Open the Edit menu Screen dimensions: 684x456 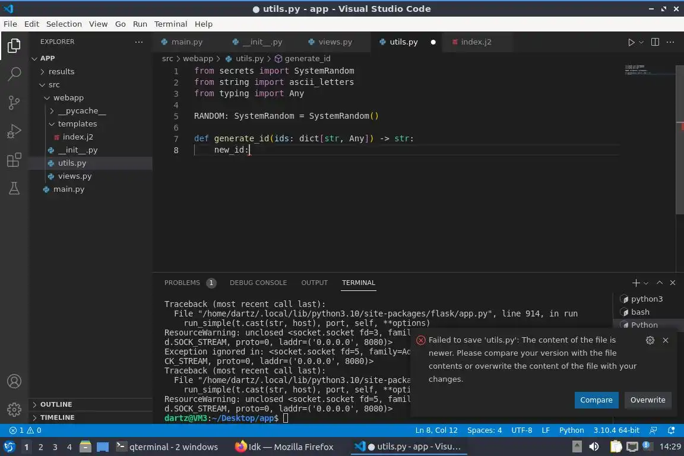[31, 24]
